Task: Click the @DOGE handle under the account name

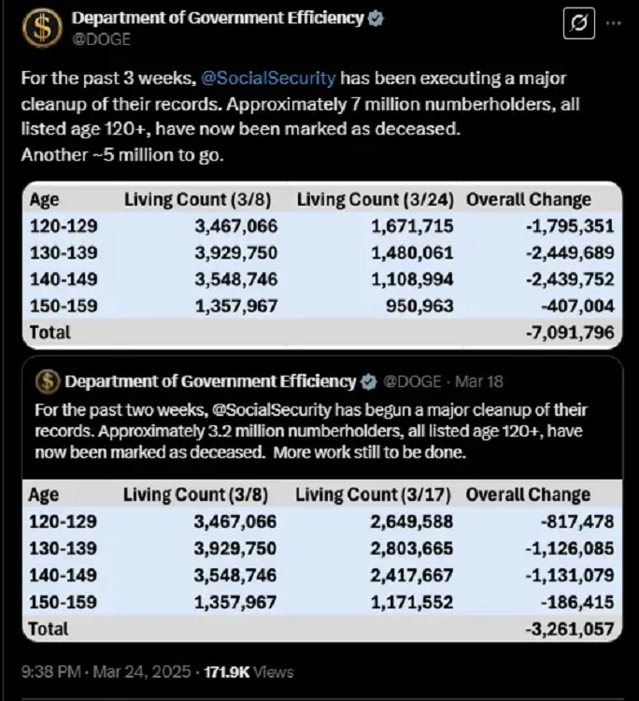Action: tap(101, 39)
